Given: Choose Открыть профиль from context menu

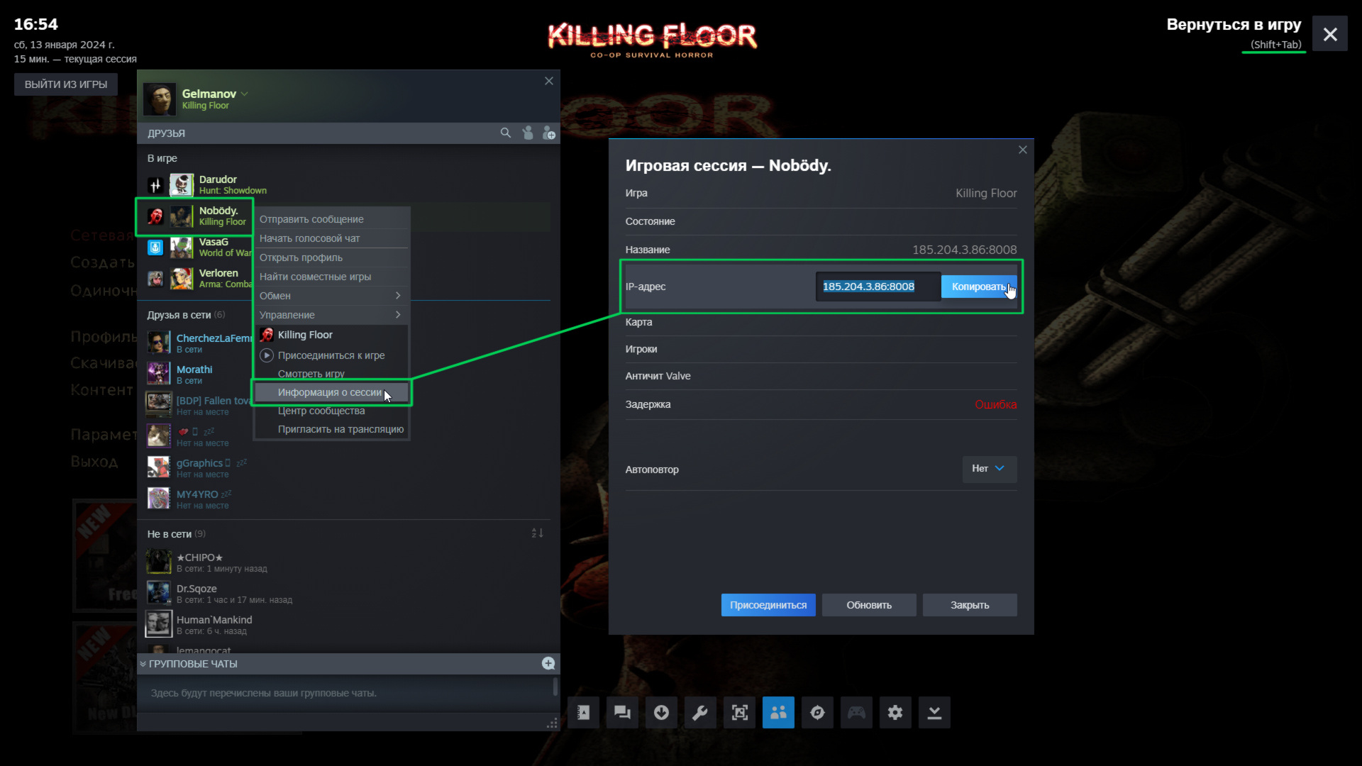Looking at the screenshot, I should tap(301, 257).
